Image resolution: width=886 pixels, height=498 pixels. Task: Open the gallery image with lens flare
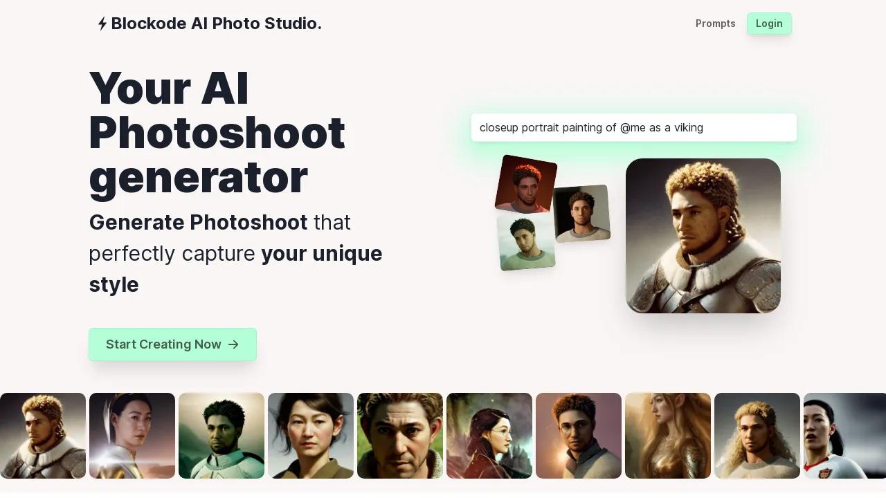132,436
